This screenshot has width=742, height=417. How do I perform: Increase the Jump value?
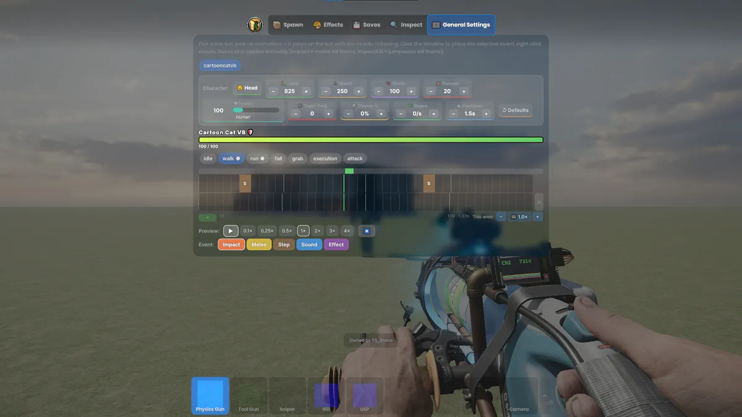point(306,91)
